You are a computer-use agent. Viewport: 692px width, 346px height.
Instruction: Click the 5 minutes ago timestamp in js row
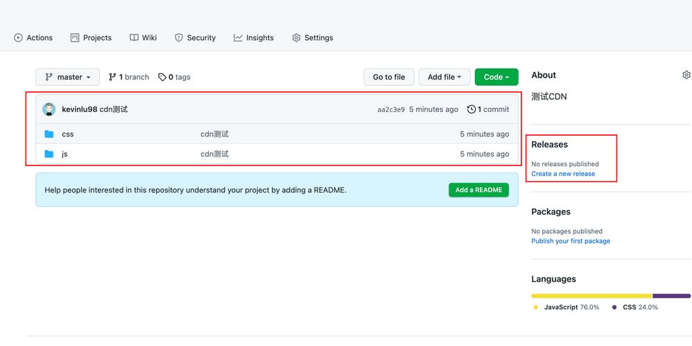click(x=484, y=154)
